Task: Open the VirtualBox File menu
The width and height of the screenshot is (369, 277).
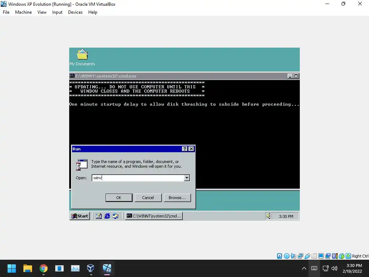Action: coord(6,12)
